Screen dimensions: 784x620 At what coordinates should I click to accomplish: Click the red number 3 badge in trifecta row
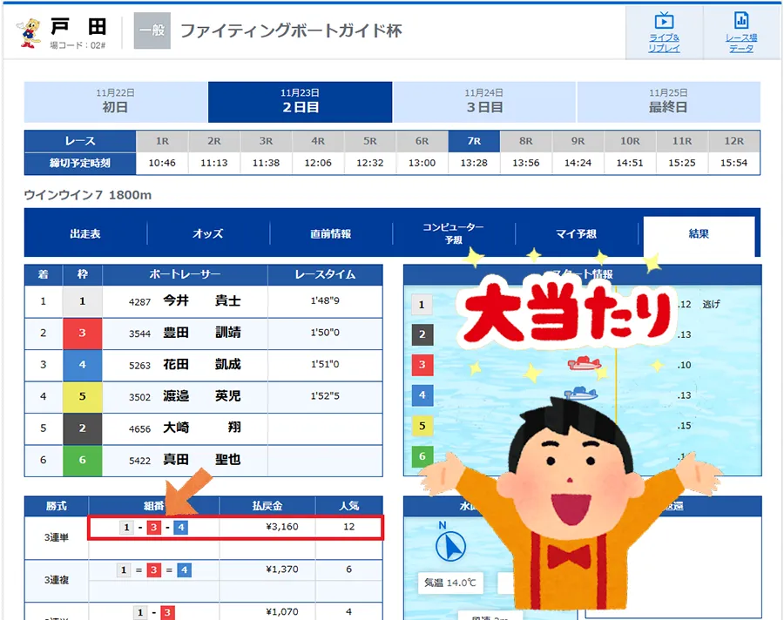tap(153, 528)
